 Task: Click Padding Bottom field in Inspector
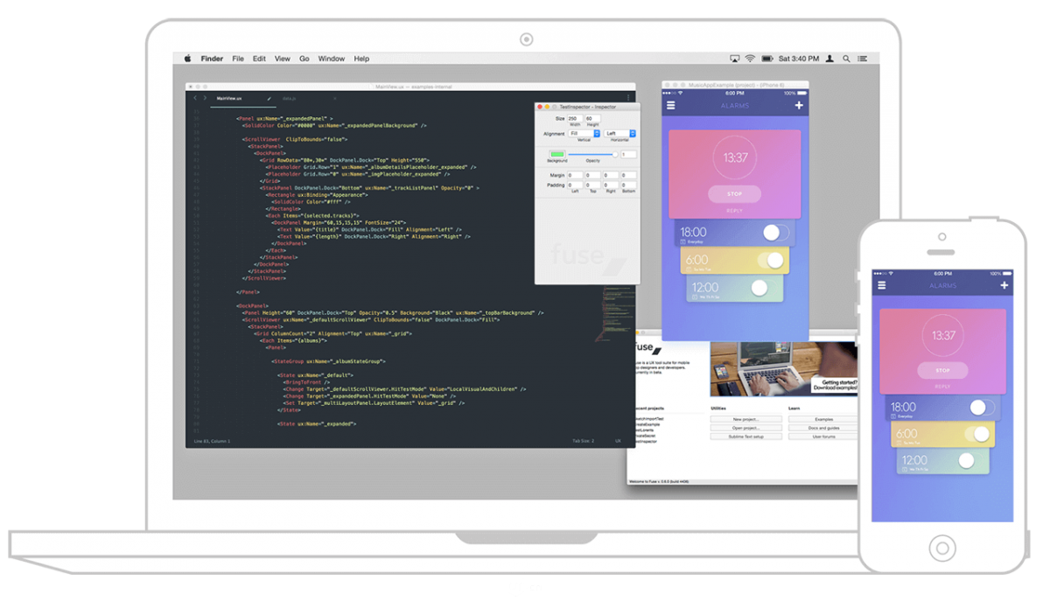(628, 185)
